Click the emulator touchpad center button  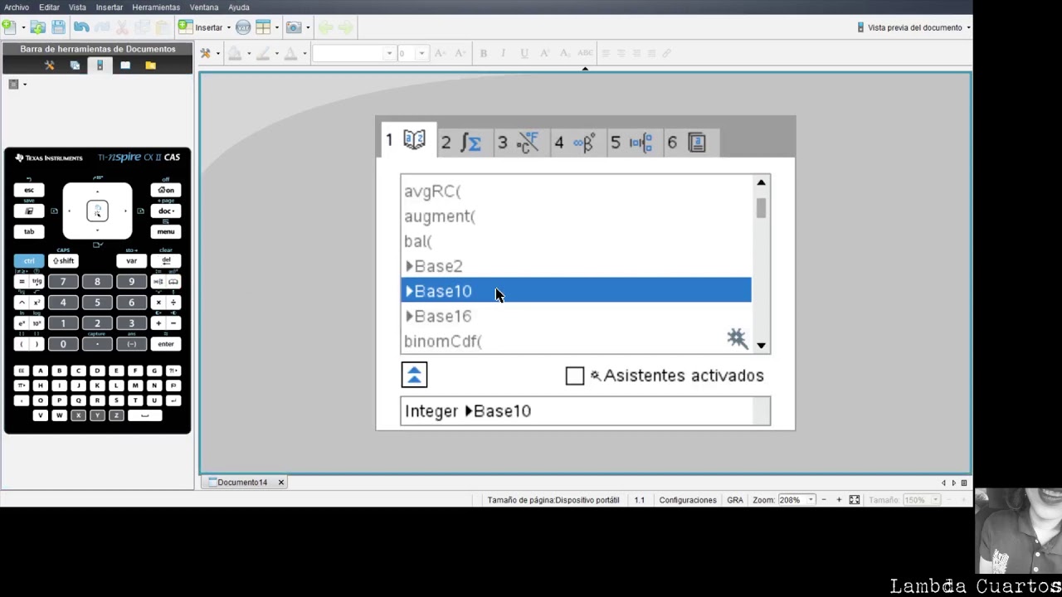tap(97, 211)
